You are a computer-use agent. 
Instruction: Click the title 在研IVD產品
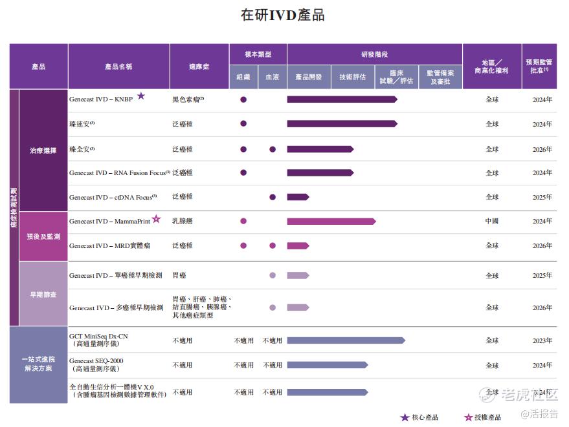(283, 16)
